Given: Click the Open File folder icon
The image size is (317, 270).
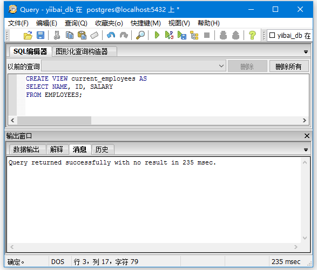Looking at the screenshot, I should (x=28, y=35).
